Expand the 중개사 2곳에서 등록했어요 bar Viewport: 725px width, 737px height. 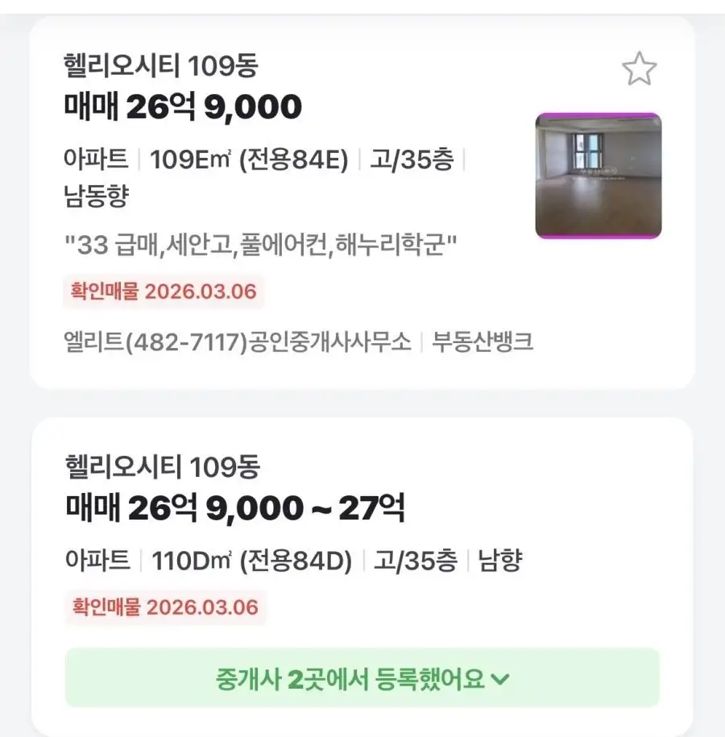click(362, 678)
